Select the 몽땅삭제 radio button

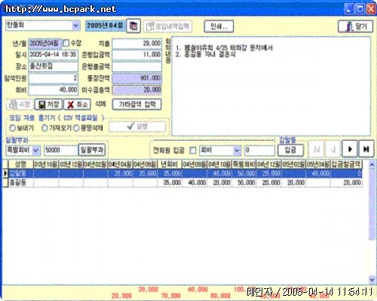pos(76,128)
